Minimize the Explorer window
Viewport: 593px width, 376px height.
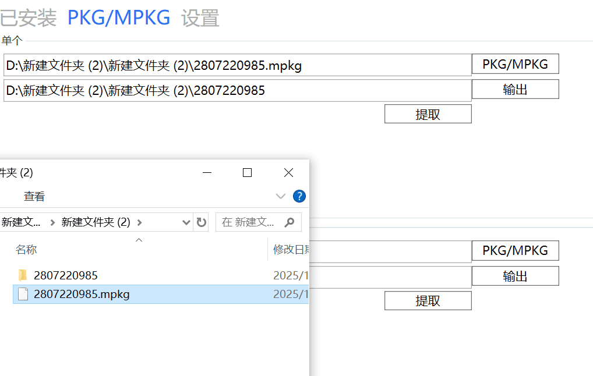coord(206,173)
